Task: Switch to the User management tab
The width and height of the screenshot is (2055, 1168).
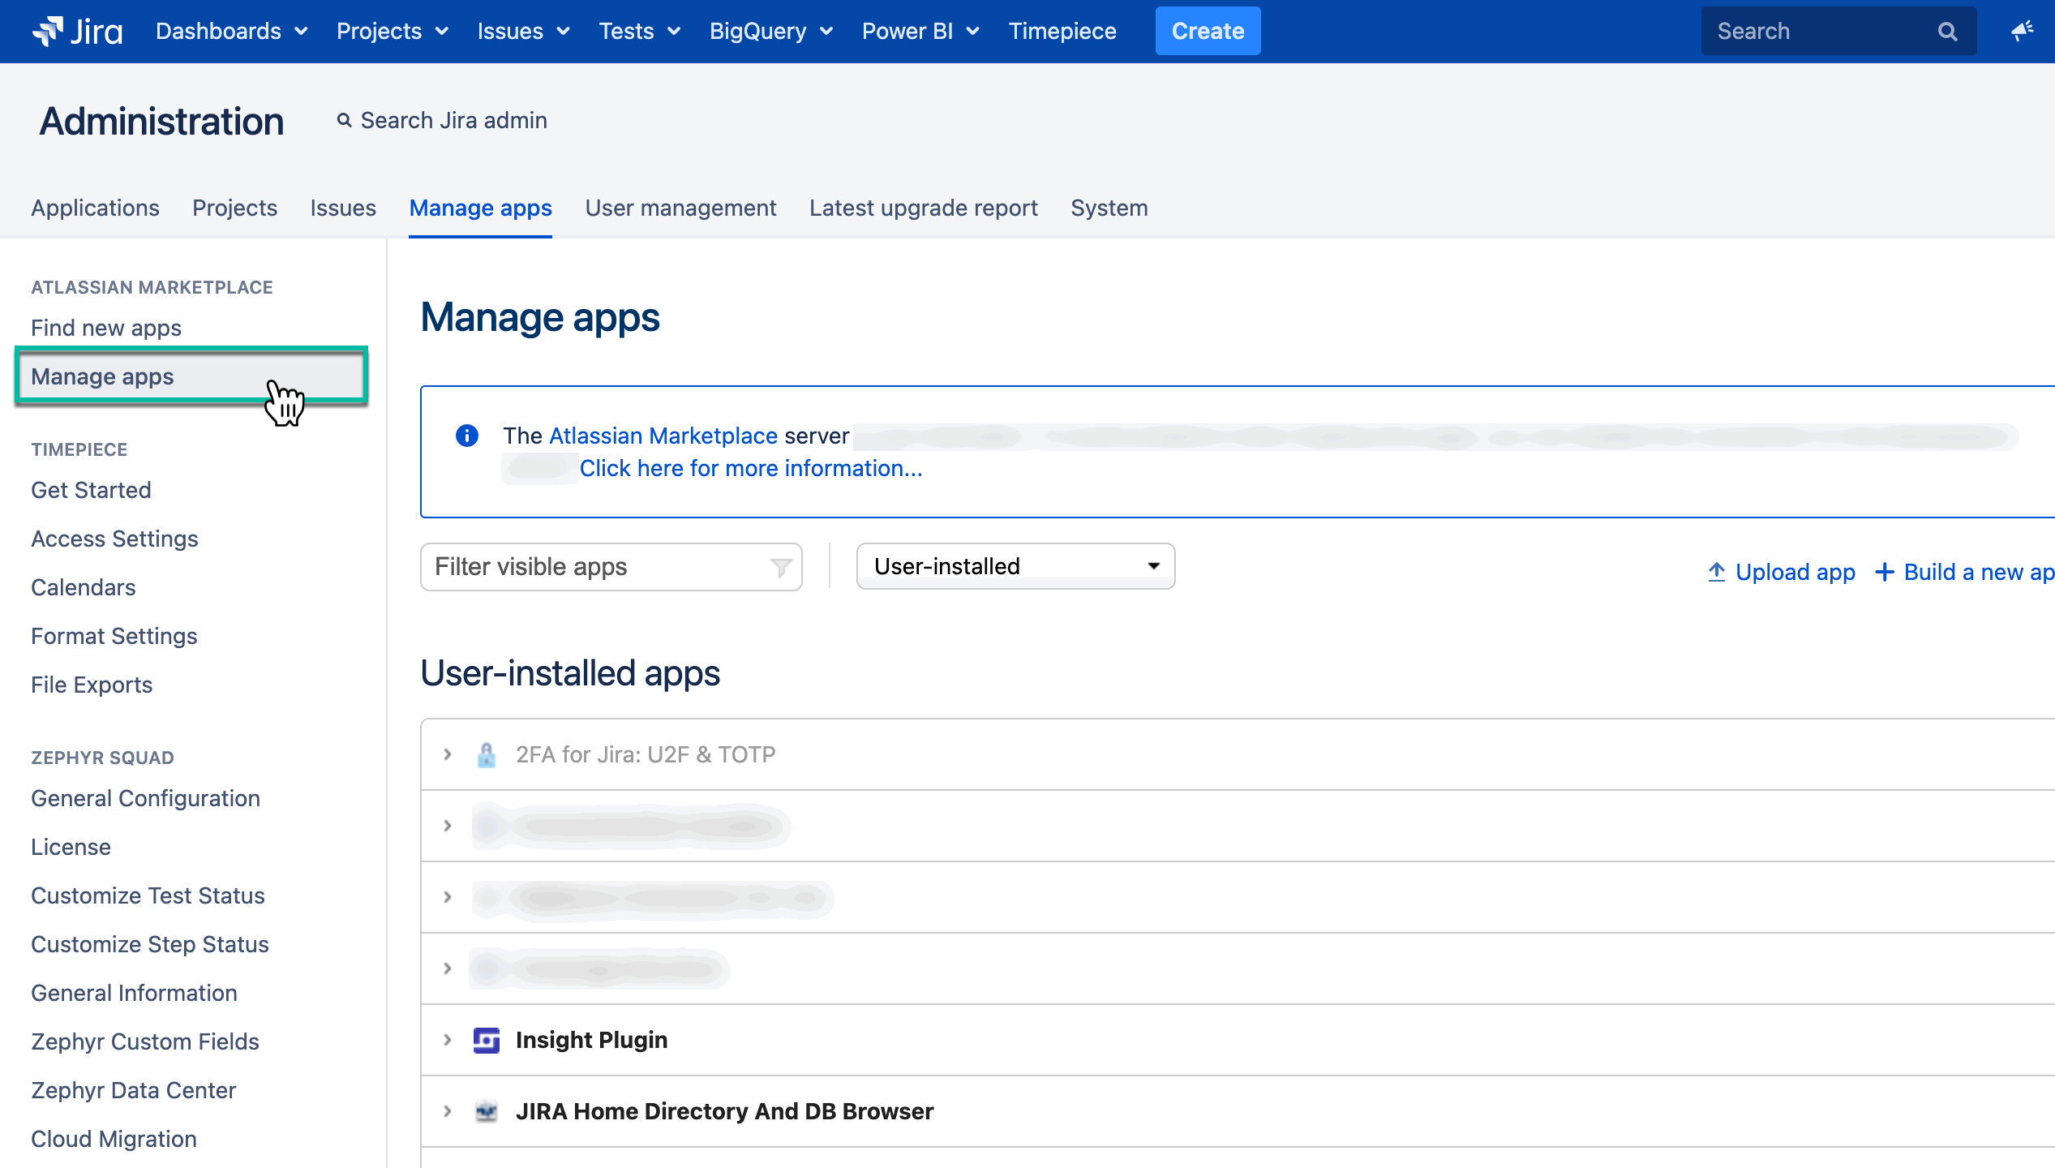Action: click(680, 208)
